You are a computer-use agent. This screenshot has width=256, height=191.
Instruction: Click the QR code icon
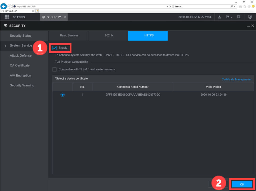pyautogui.click(x=239, y=17)
